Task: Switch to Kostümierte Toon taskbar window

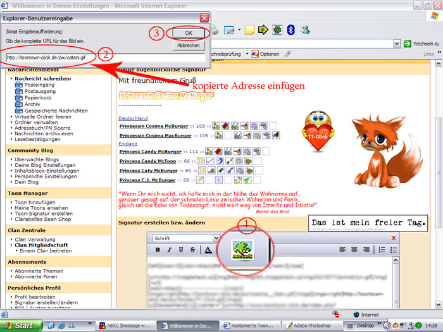Action: 250,326
